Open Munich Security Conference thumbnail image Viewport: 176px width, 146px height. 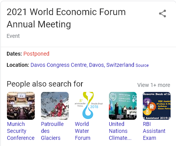pos(21,106)
